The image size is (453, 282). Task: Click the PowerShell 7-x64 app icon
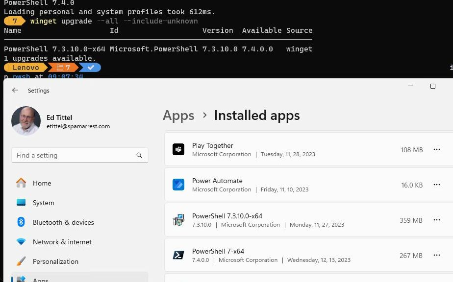178,255
